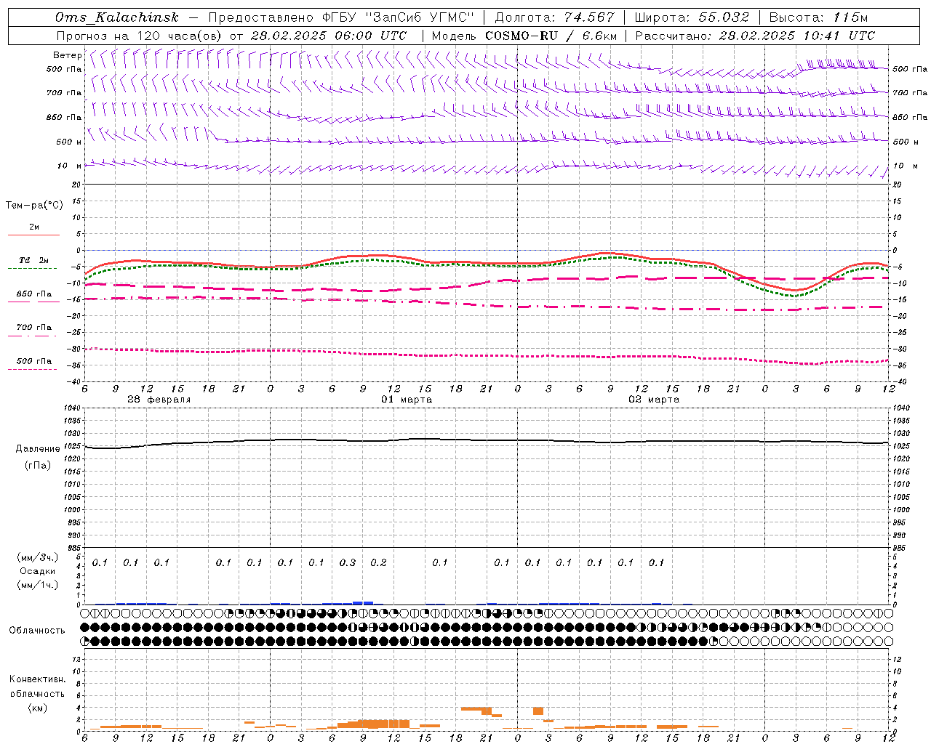Click the 'Осадки' precipitation label
Screen dimensions: 931x744
(x=38, y=571)
